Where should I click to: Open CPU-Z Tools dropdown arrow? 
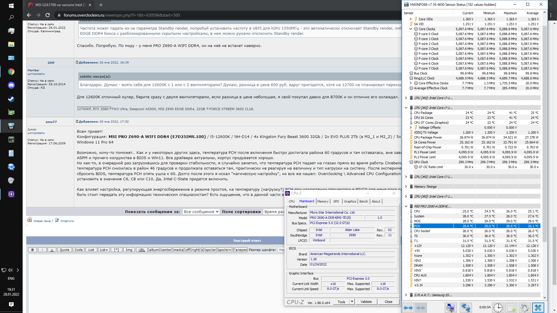[x=352, y=302]
